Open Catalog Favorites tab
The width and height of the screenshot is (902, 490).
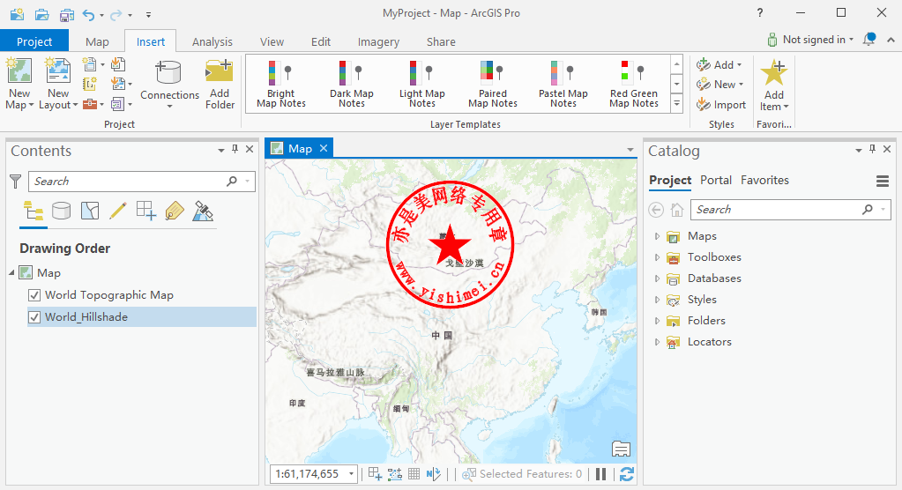tap(764, 180)
